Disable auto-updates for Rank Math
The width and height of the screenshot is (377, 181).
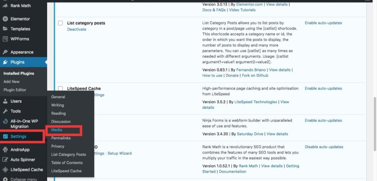324,147
